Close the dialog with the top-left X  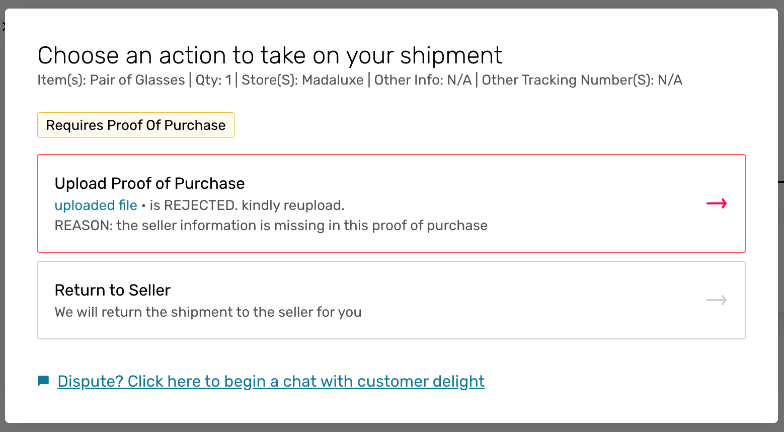point(3,26)
